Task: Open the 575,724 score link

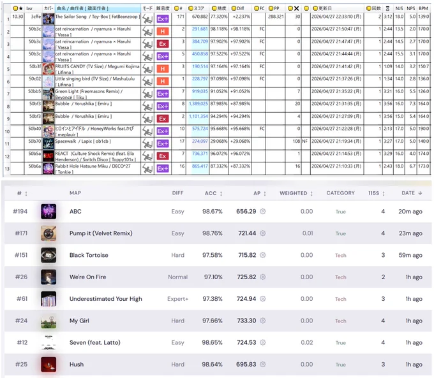Action: click(x=200, y=129)
